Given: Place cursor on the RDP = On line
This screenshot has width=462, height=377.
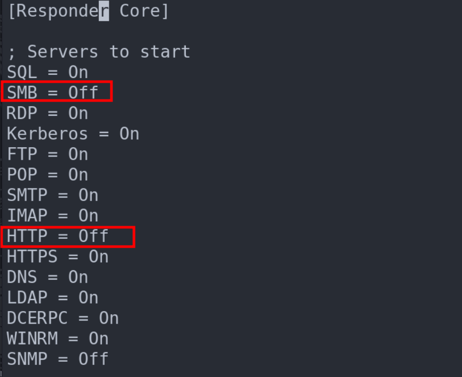Looking at the screenshot, I should [48, 113].
